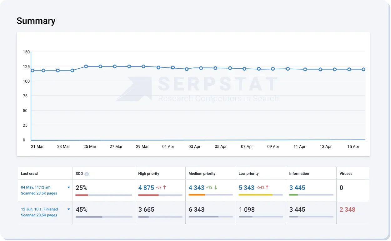Open the blue 5 343 Low priority value
This screenshot has height=241, width=391.
pyautogui.click(x=246, y=188)
